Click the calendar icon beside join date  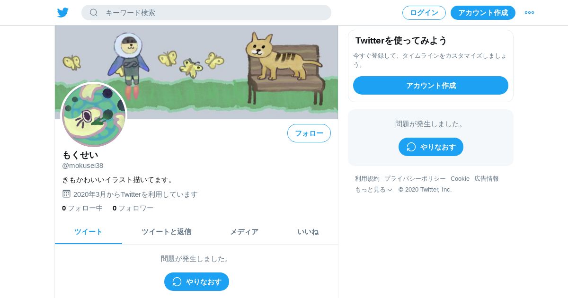(66, 194)
